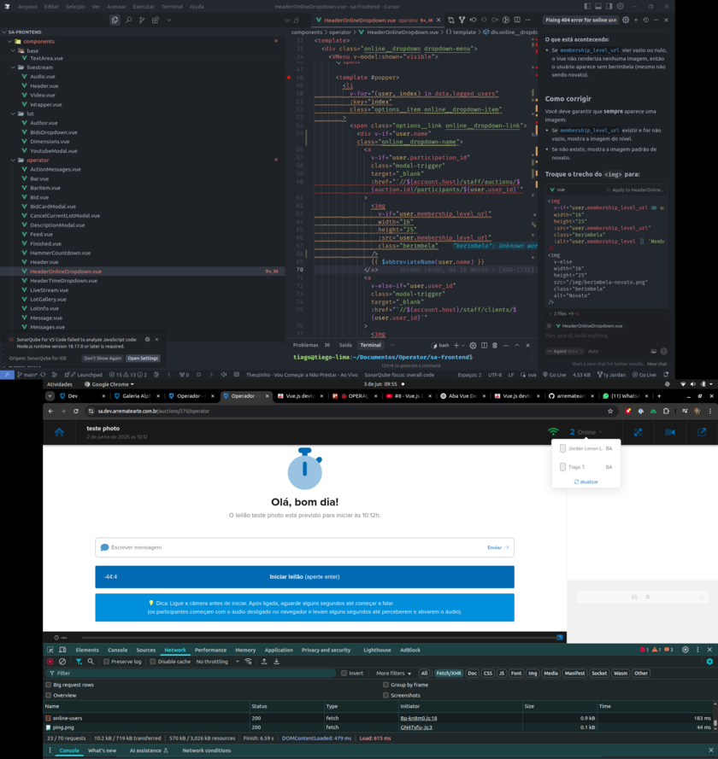Check the Group by frame option
The height and width of the screenshot is (759, 718).
(x=385, y=685)
